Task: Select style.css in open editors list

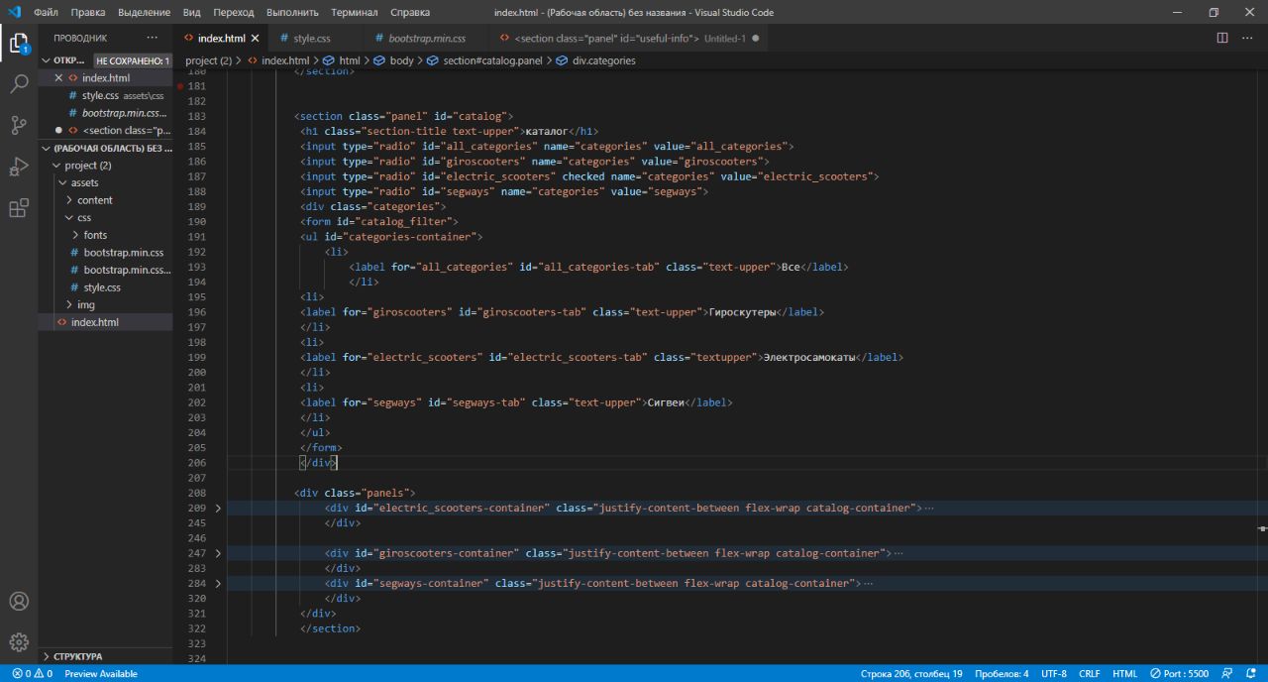Action: pos(105,95)
